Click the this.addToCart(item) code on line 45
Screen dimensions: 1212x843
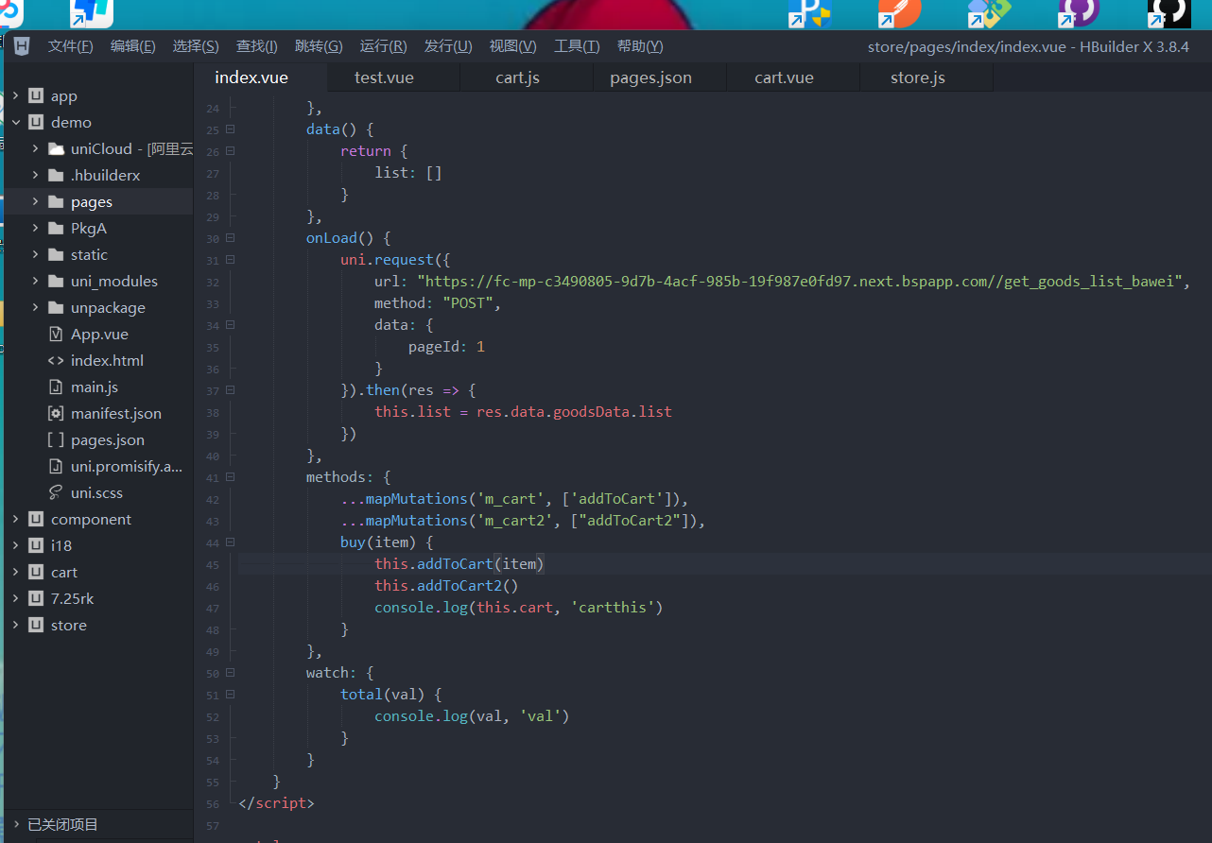click(460, 564)
